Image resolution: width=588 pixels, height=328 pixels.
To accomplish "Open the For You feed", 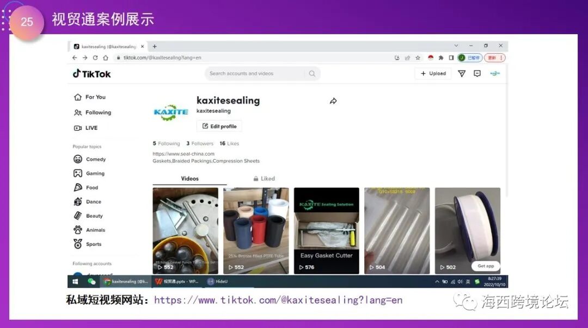I will tap(90, 97).
